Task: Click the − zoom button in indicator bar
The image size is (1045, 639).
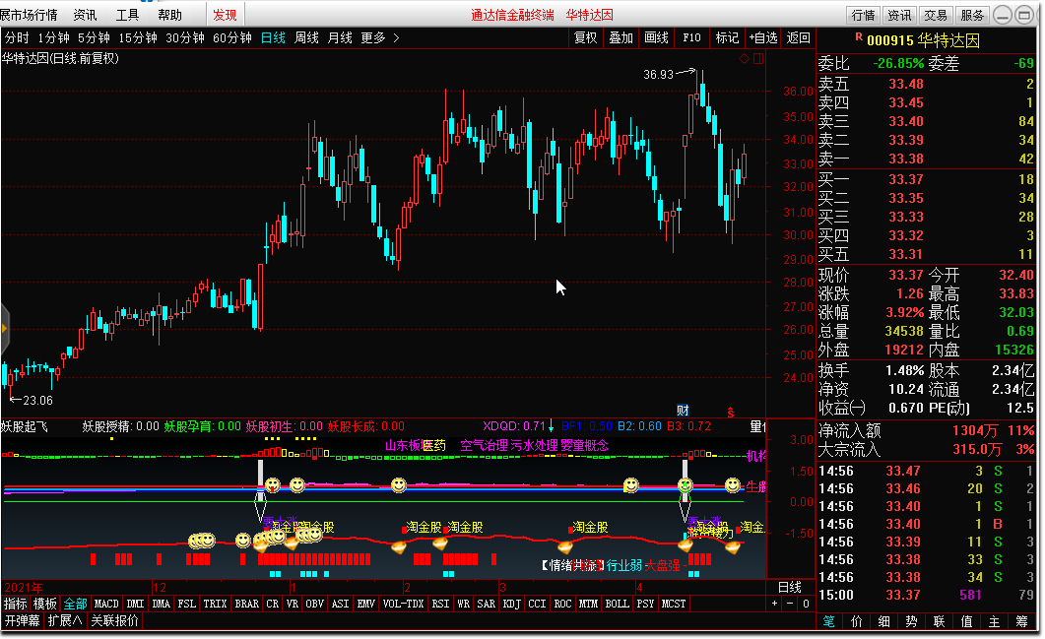Action: pyautogui.click(x=790, y=604)
